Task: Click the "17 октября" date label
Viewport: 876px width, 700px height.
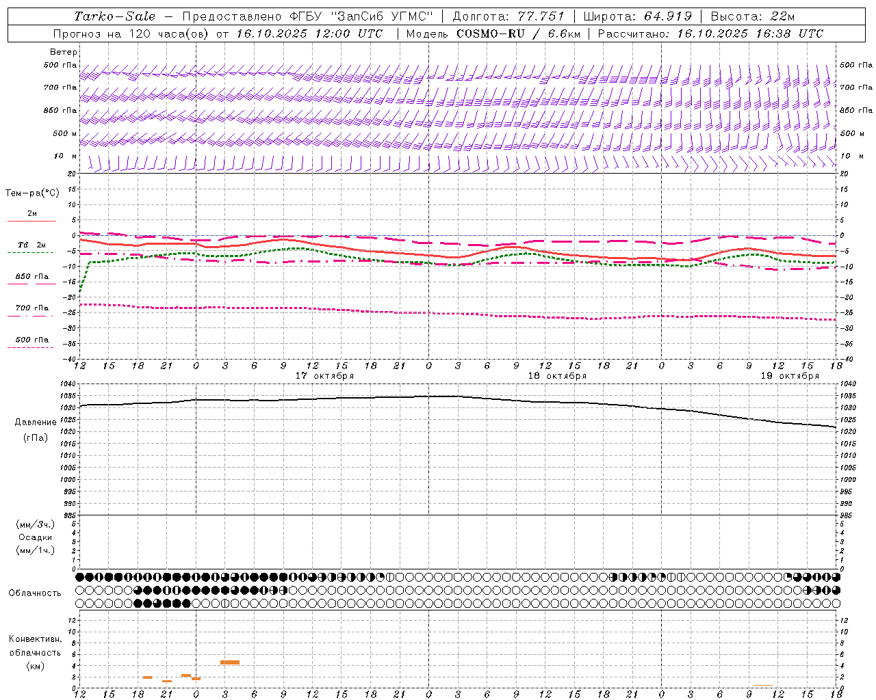Action: coord(324,376)
